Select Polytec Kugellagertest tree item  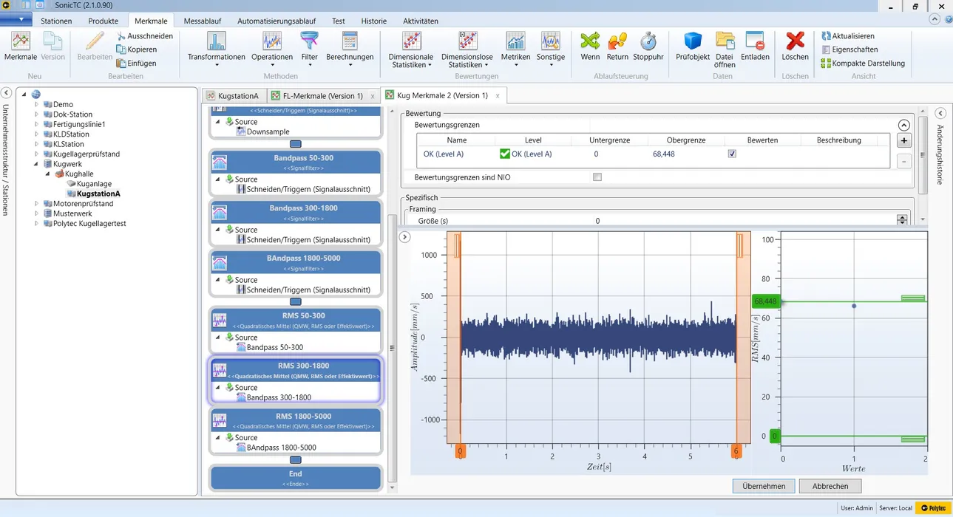pyautogui.click(x=89, y=223)
